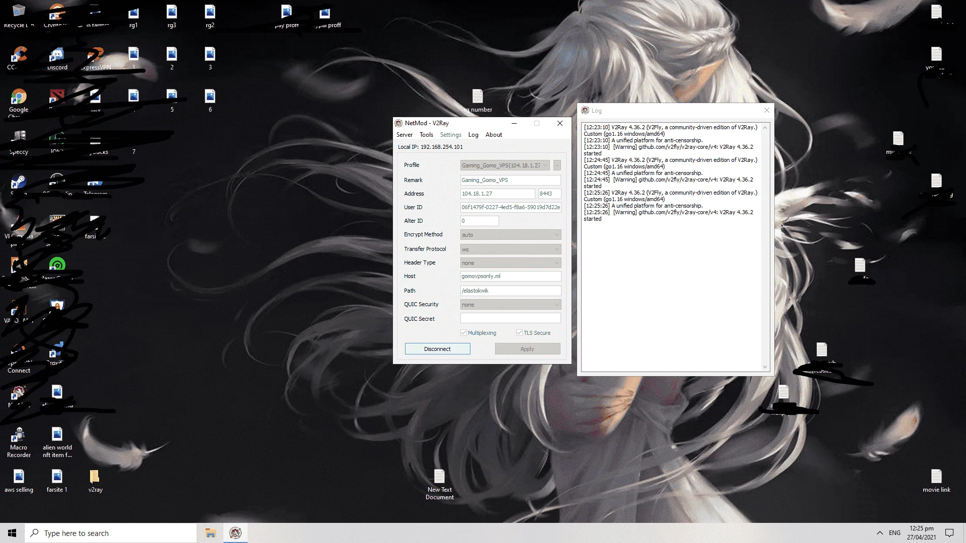Viewport: 966px width, 543px height.
Task: Open the movie link text file
Action: [x=936, y=481]
